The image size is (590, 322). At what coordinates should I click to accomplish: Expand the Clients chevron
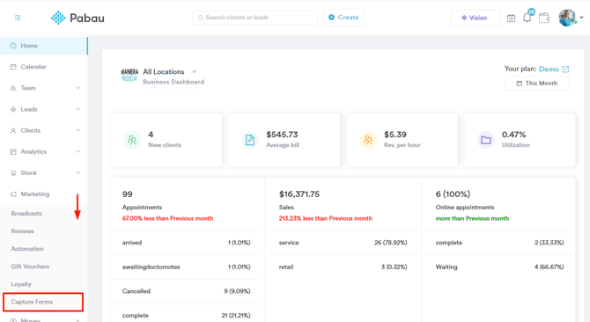[77, 130]
